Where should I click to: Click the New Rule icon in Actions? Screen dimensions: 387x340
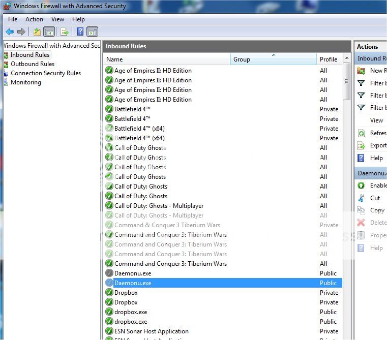click(361, 71)
